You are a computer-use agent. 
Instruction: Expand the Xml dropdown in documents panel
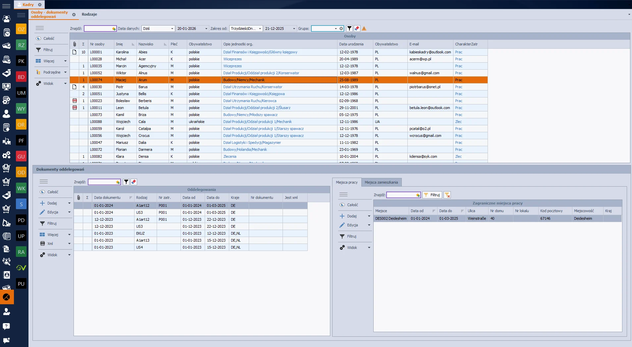(x=69, y=244)
